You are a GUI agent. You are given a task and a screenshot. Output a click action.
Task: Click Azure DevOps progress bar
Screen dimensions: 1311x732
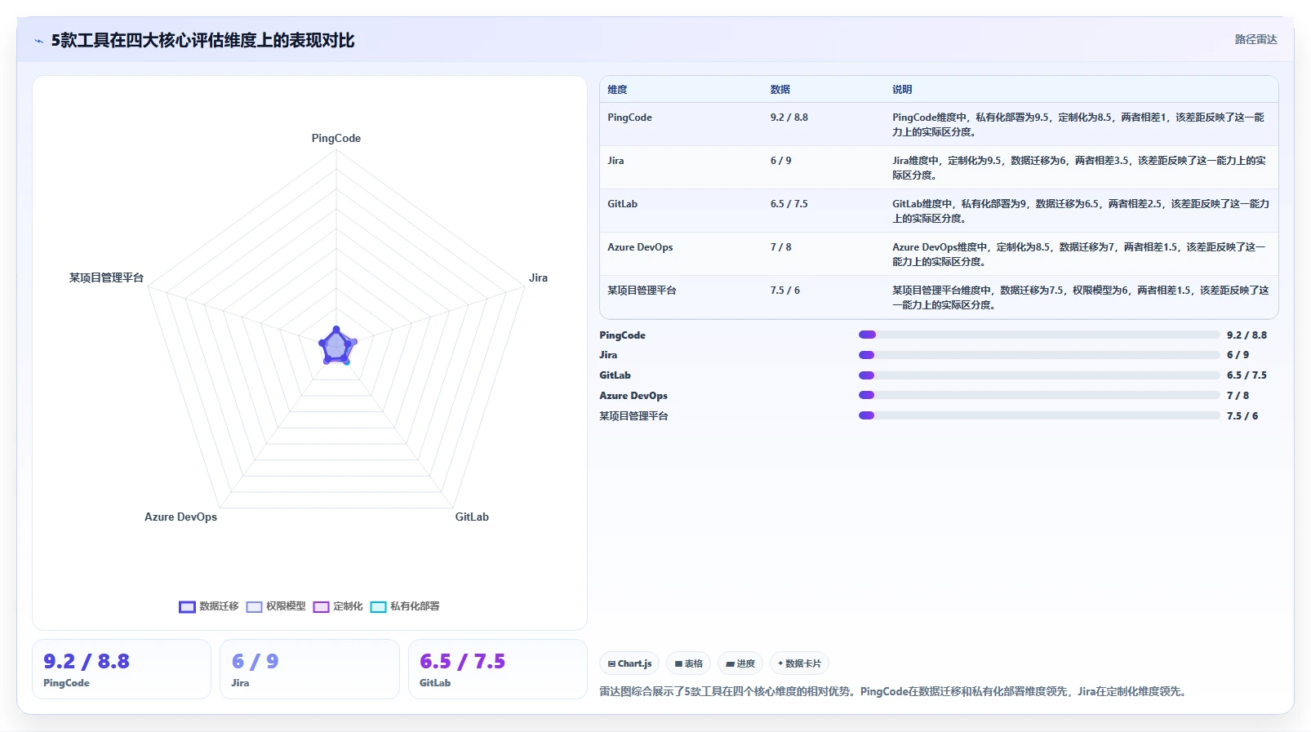click(1039, 395)
